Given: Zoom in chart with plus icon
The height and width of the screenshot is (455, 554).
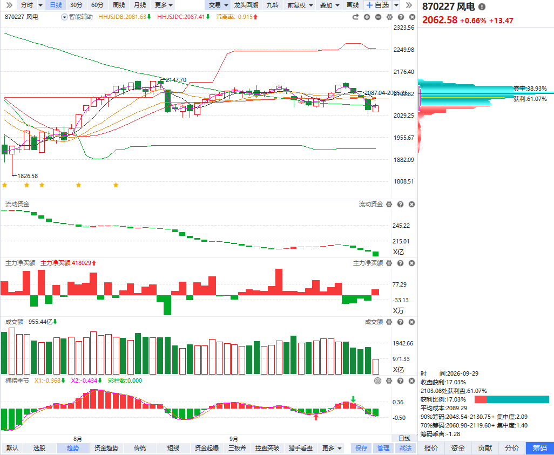Looking at the screenshot, I should point(367,17).
